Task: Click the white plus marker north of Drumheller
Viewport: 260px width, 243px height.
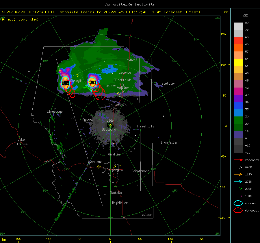Action: click(163, 116)
